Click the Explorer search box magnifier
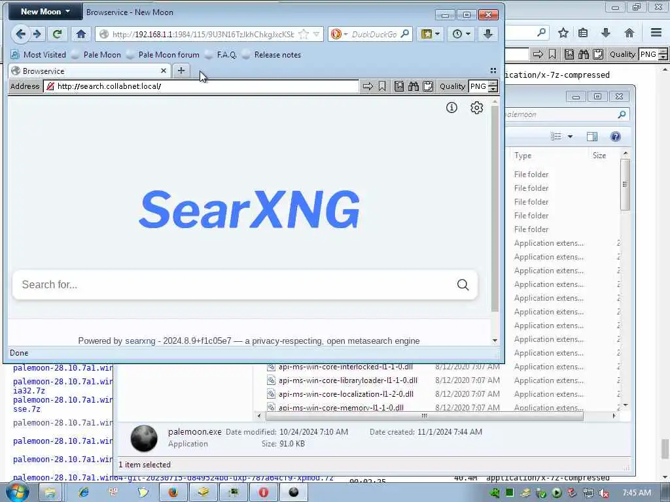Viewport: 670px width, 502px height. click(622, 114)
